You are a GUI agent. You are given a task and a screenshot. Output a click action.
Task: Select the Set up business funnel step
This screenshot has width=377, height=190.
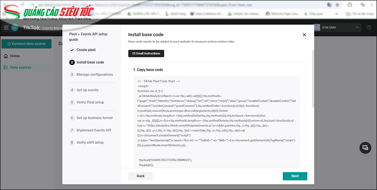(x=94, y=118)
